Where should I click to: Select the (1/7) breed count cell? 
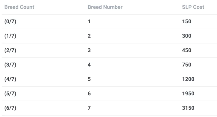coord(11,36)
